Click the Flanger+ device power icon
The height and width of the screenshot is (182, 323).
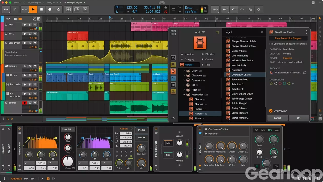pos(199,129)
